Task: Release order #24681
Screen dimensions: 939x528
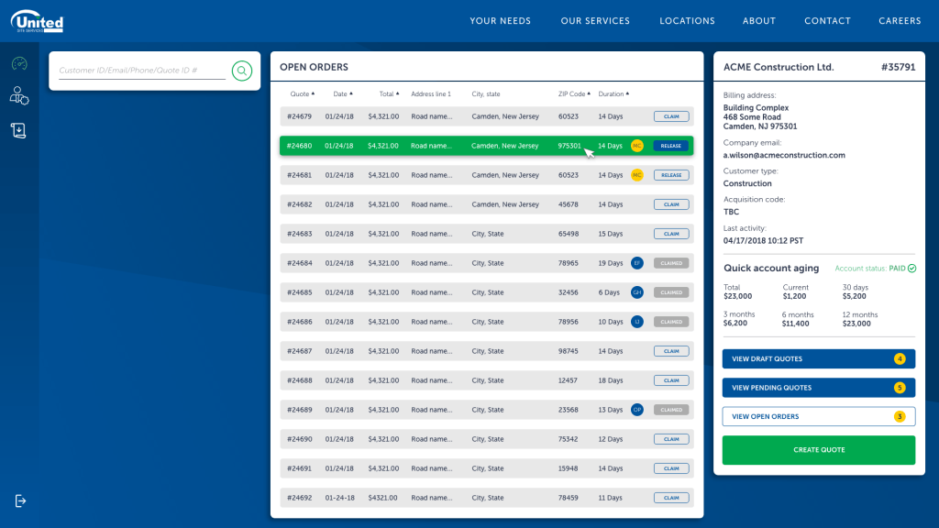Action: coord(671,175)
